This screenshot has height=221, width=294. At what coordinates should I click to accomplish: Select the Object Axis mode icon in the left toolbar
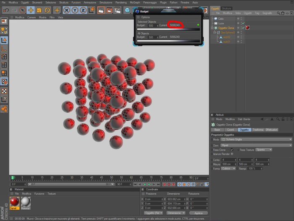coord(4,48)
